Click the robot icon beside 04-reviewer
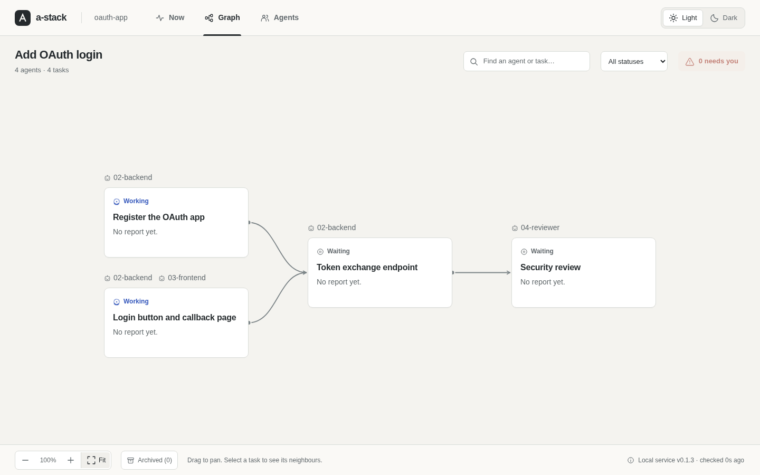This screenshot has height=475, width=760. 515,228
